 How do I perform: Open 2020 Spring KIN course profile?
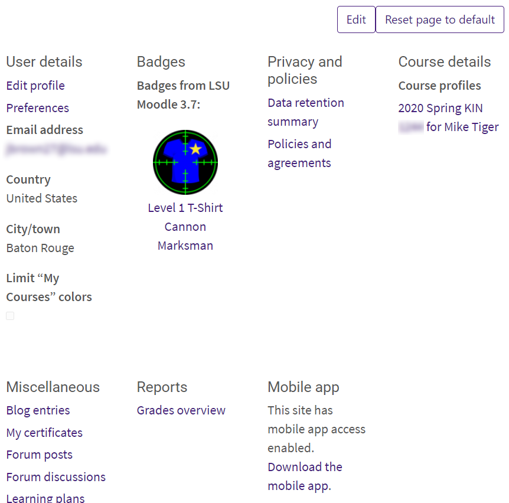[441, 109]
